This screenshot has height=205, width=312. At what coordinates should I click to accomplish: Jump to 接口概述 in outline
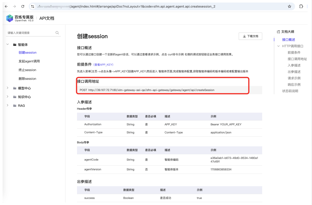pyautogui.click(x=288, y=40)
